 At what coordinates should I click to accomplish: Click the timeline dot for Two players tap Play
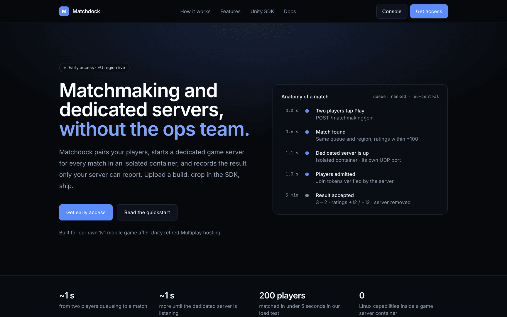pyautogui.click(x=307, y=111)
